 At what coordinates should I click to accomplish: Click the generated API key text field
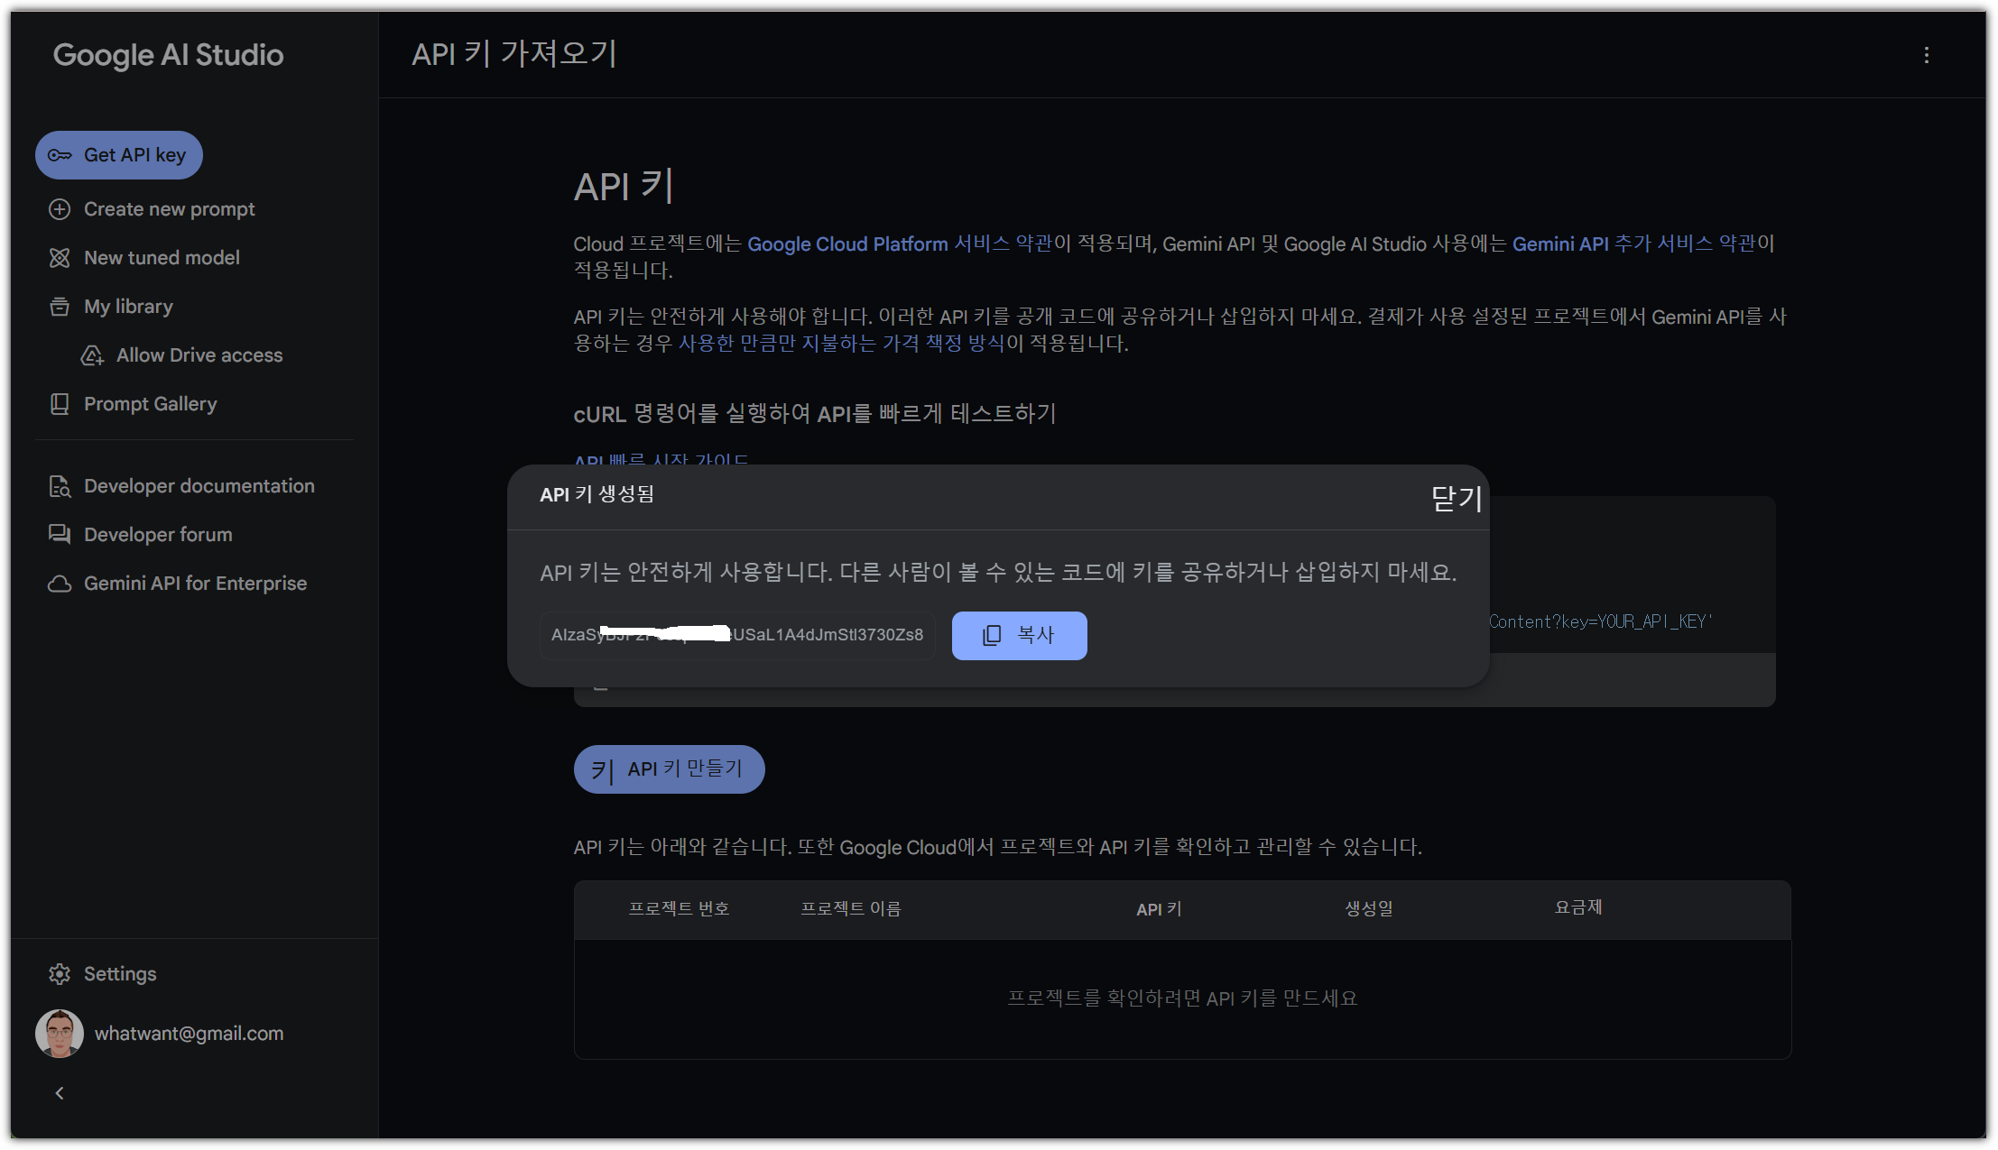coord(736,635)
